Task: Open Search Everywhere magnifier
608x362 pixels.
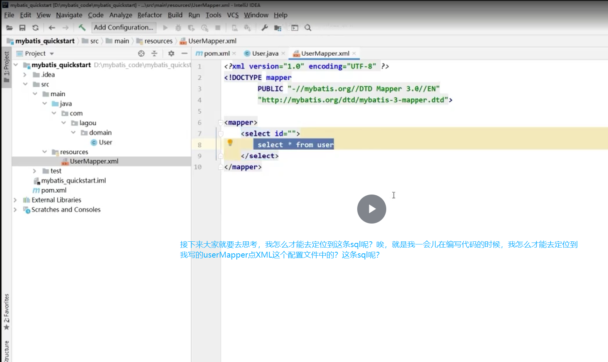Action: coord(308,28)
